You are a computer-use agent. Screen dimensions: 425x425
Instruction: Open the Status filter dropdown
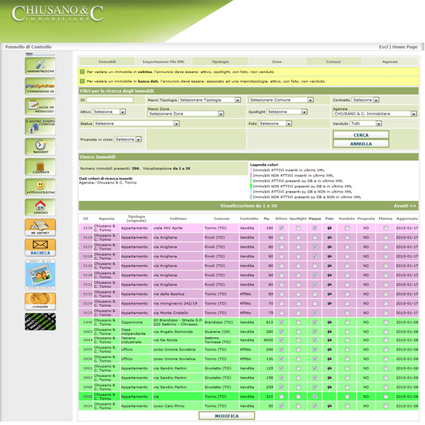pos(136,124)
